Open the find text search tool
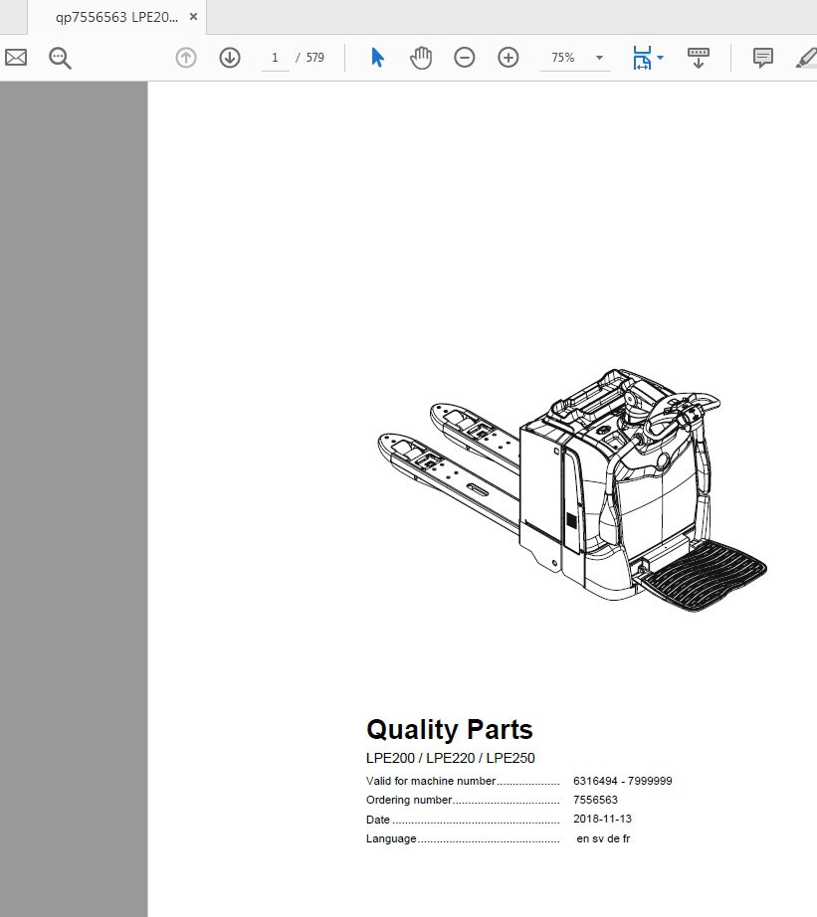The width and height of the screenshot is (817, 917). coord(60,58)
